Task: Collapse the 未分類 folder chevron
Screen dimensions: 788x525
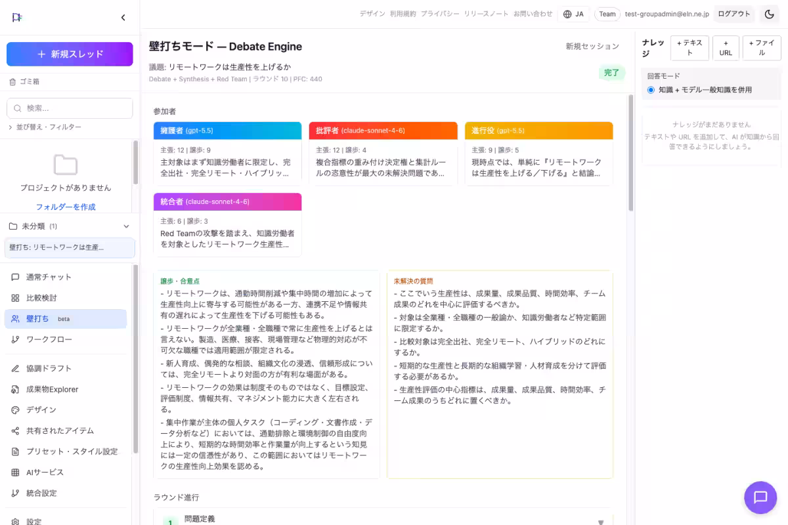Action: point(127,226)
